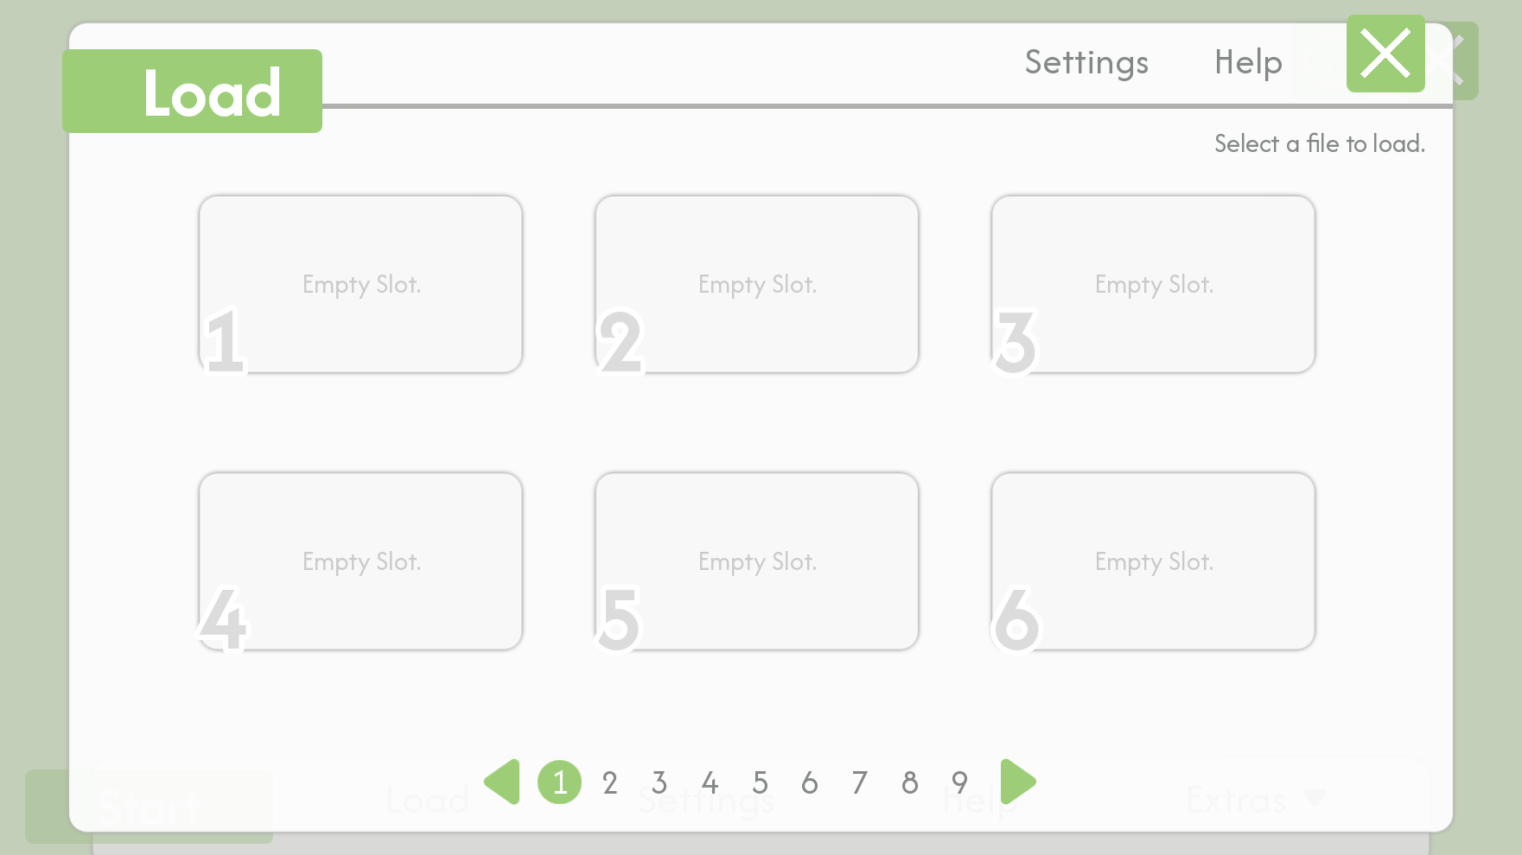The height and width of the screenshot is (855, 1522).
Task: Go to save page 8
Action: (x=909, y=783)
